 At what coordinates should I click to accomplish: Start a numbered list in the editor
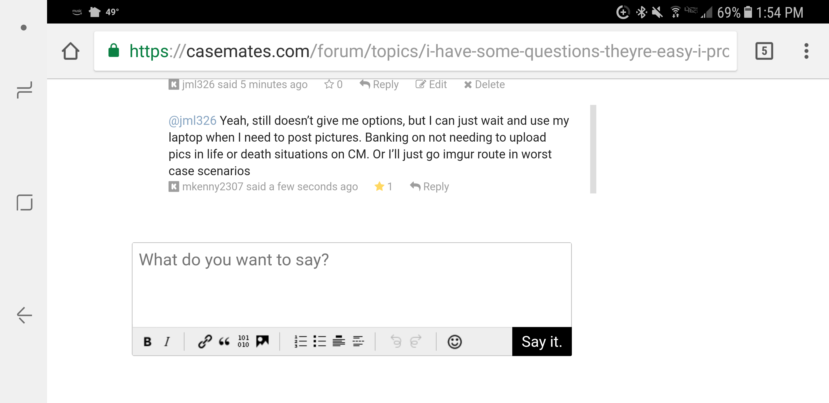(x=301, y=341)
